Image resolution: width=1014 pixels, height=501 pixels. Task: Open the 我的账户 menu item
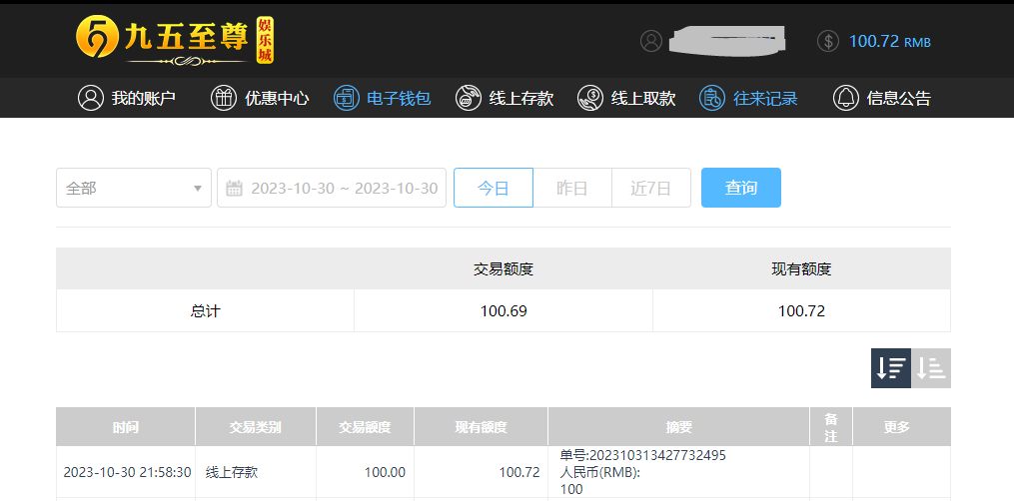coord(127,98)
